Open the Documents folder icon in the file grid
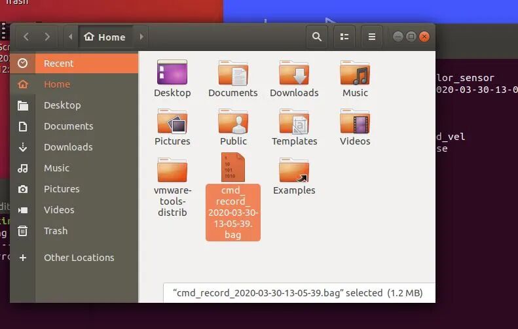Image resolution: width=518 pixels, height=329 pixels. pos(233,72)
